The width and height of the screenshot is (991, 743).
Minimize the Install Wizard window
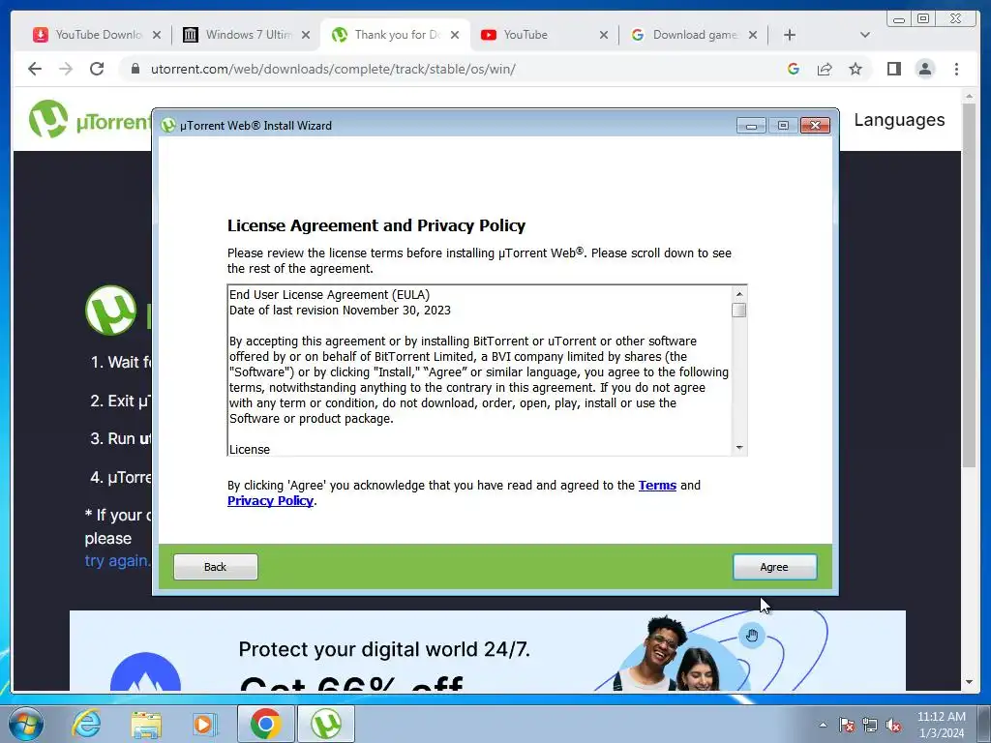point(751,125)
